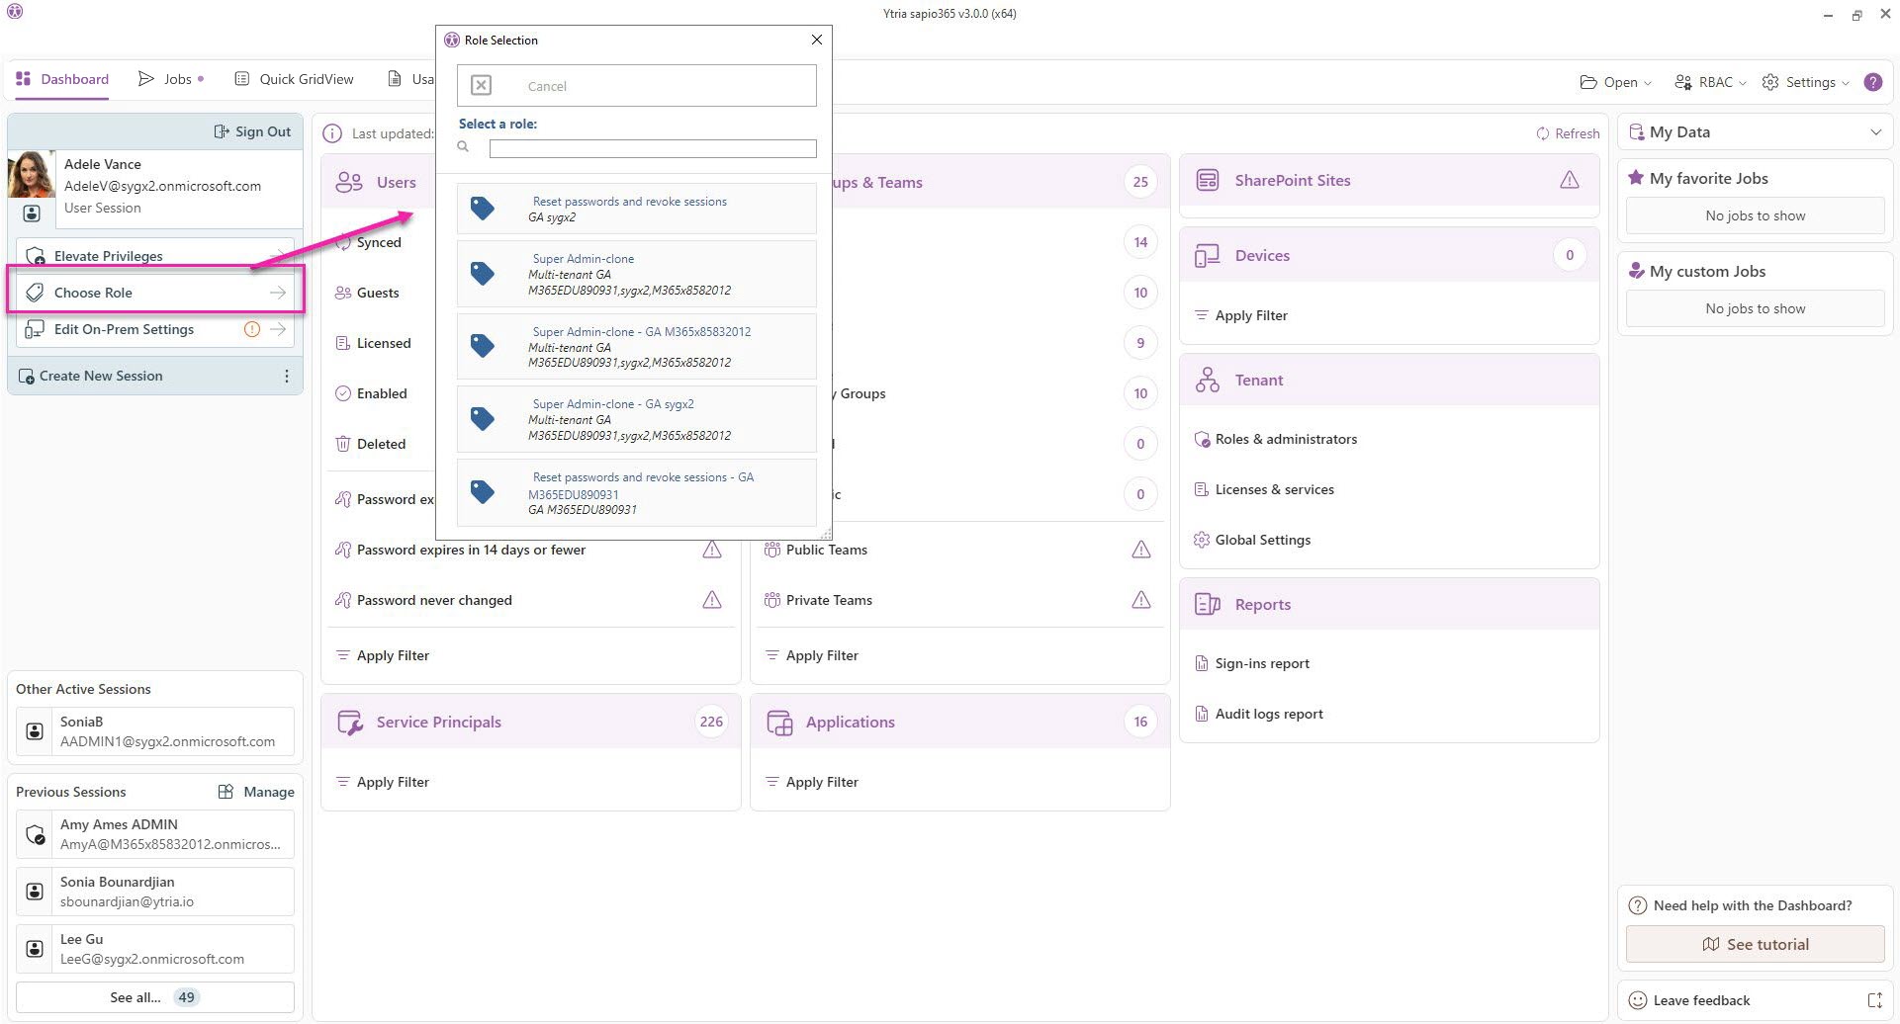Click the purple help question mark icon
Image resolution: width=1900 pixels, height=1024 pixels.
1872,82
